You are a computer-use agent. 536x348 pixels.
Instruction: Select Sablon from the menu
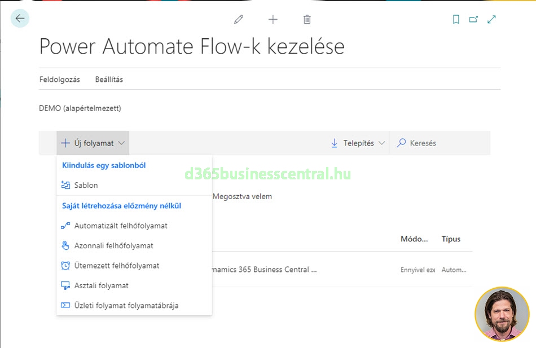pos(86,185)
